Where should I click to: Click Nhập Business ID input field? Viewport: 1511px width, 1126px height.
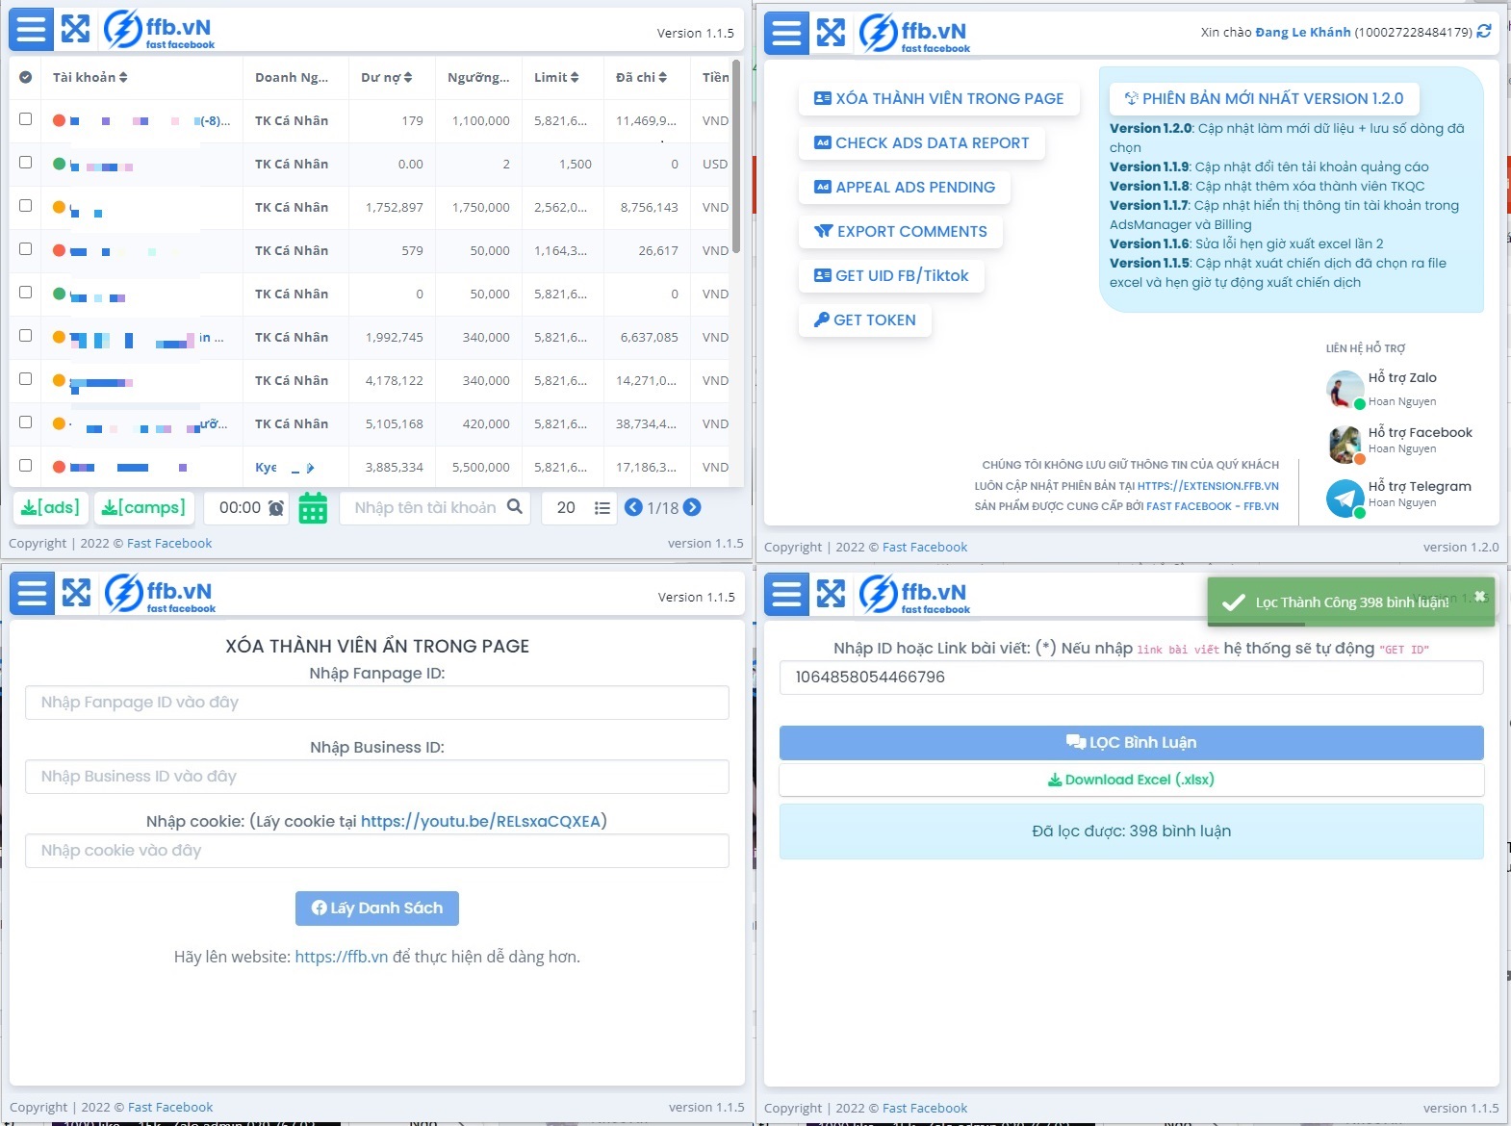click(x=377, y=777)
